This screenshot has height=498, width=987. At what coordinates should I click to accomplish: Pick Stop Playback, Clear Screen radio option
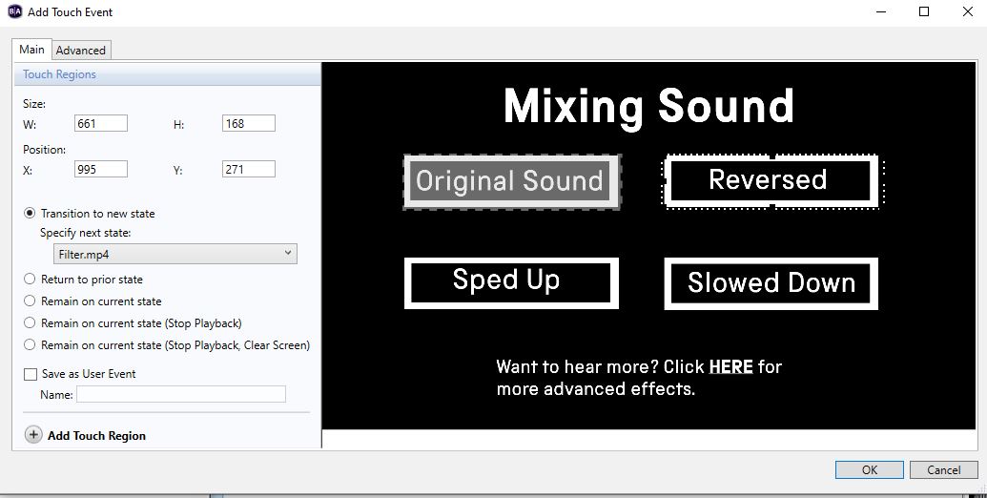30,345
